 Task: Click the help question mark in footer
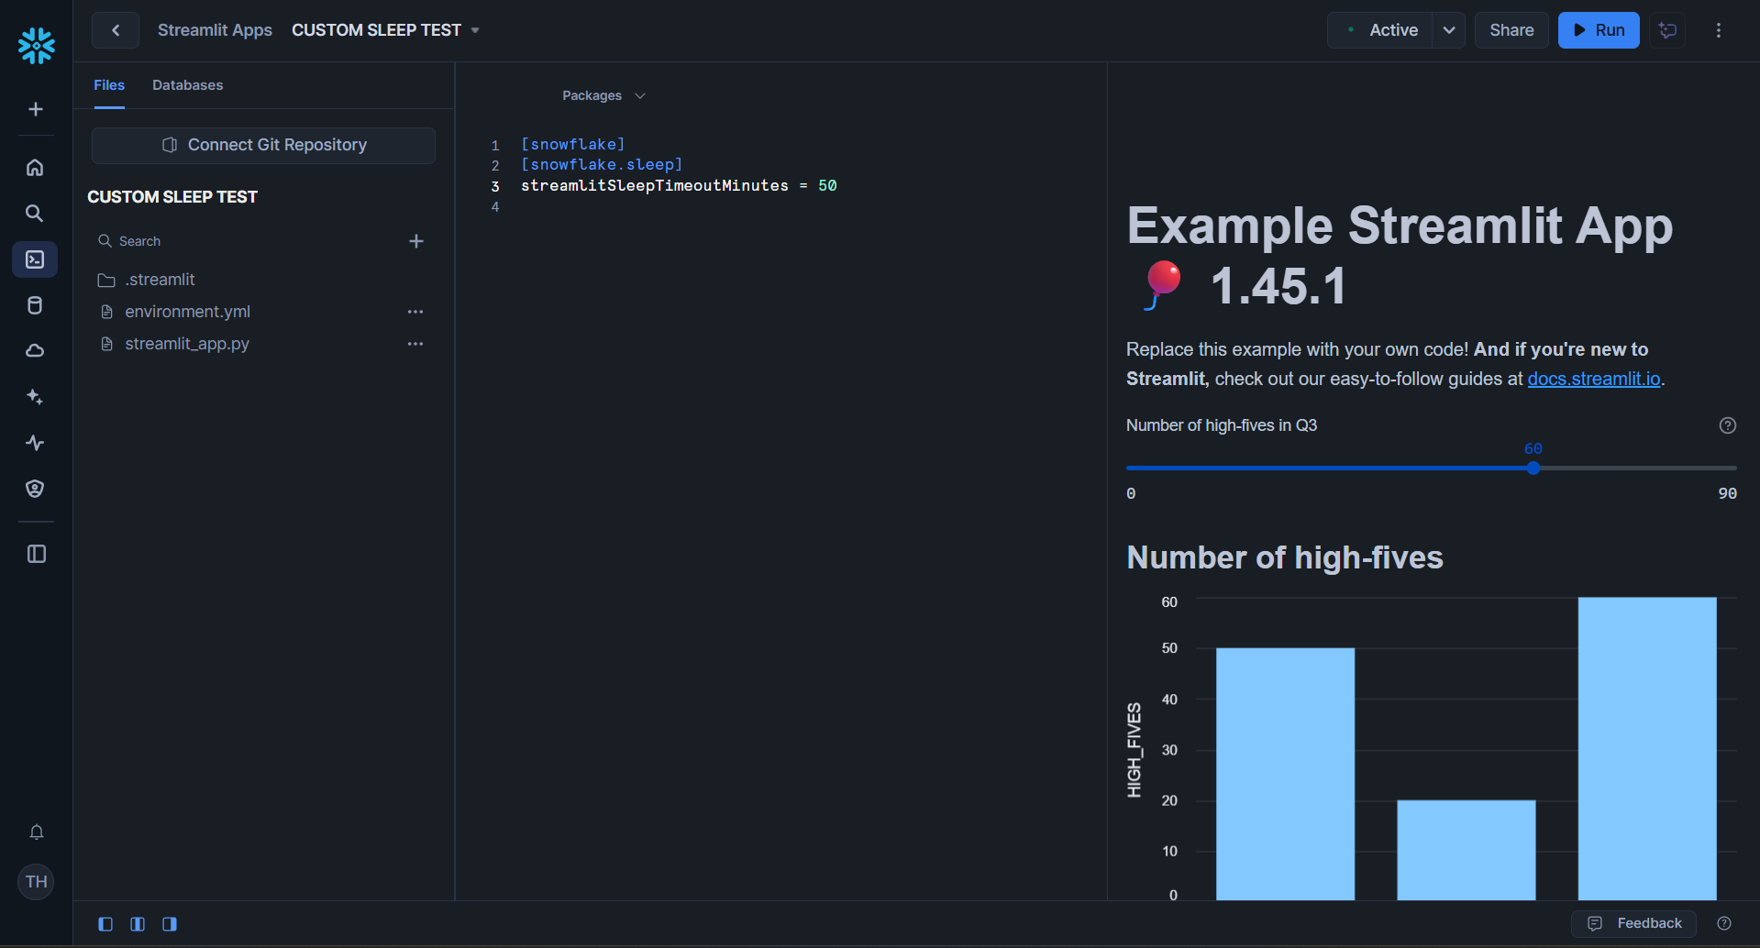pos(1724,923)
